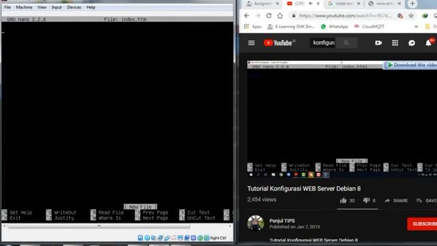Click the SAVE button under the video
The width and height of the screenshot is (437, 246).
426,200
